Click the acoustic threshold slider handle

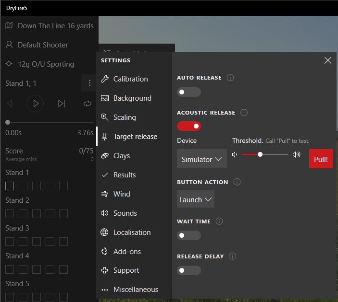(260, 154)
